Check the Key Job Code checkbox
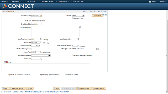Image resolution: width=168 pixels, height=94 pixels. pyautogui.click(x=73, y=19)
